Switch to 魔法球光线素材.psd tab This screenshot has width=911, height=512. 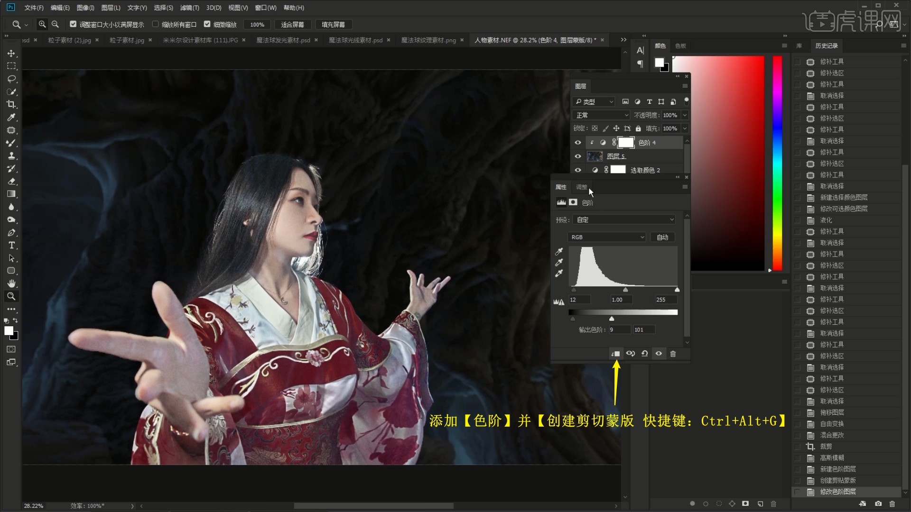[x=355, y=40]
